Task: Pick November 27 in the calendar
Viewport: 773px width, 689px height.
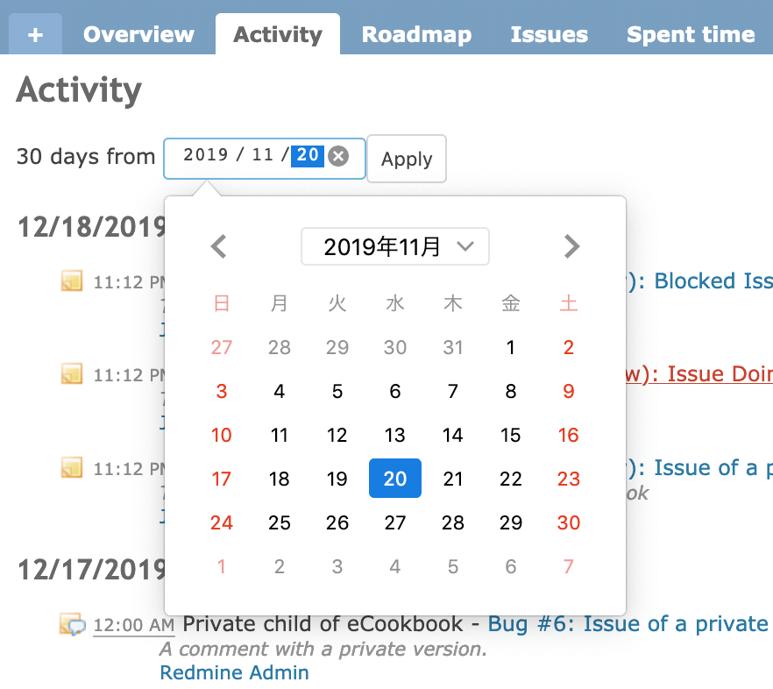Action: [x=395, y=522]
